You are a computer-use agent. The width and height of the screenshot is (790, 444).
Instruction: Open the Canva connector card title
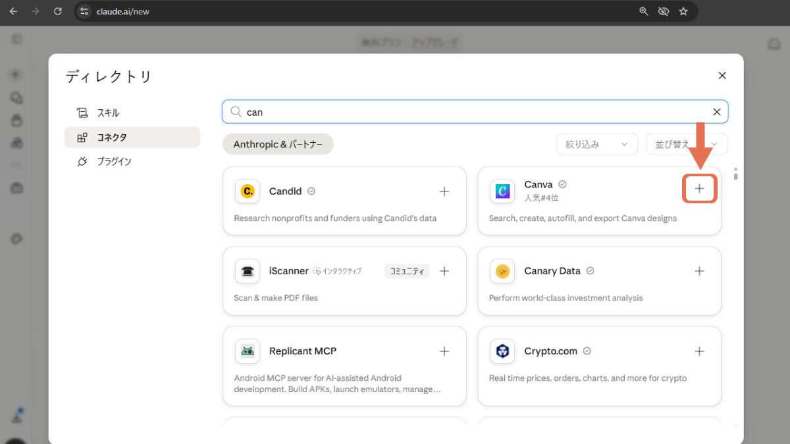click(x=539, y=185)
